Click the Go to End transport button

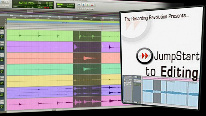tap(92, 9)
